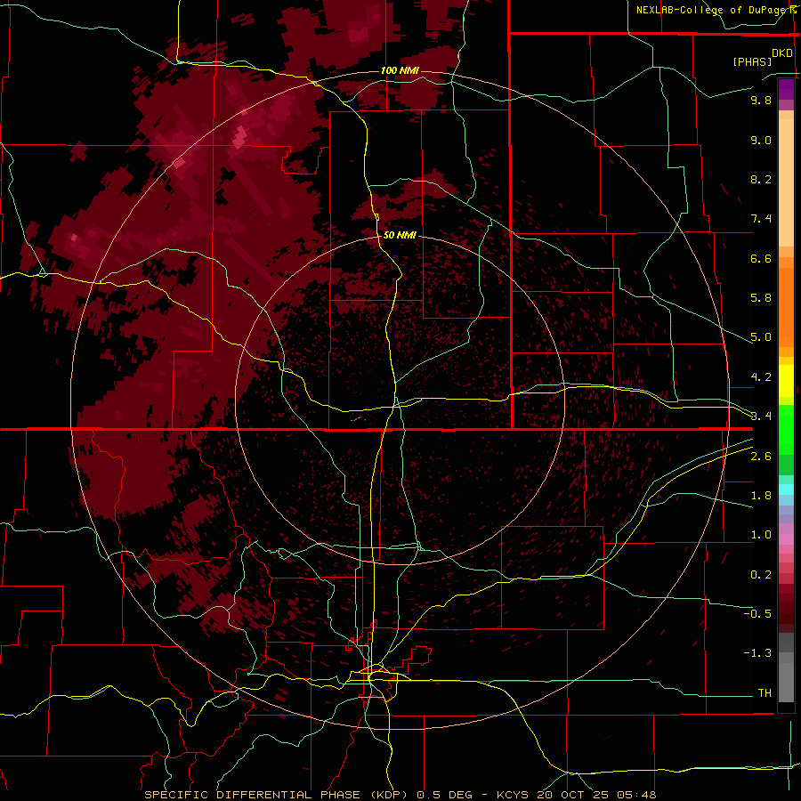
Task: Click the 6.6 color scale value
Action: tap(761, 258)
